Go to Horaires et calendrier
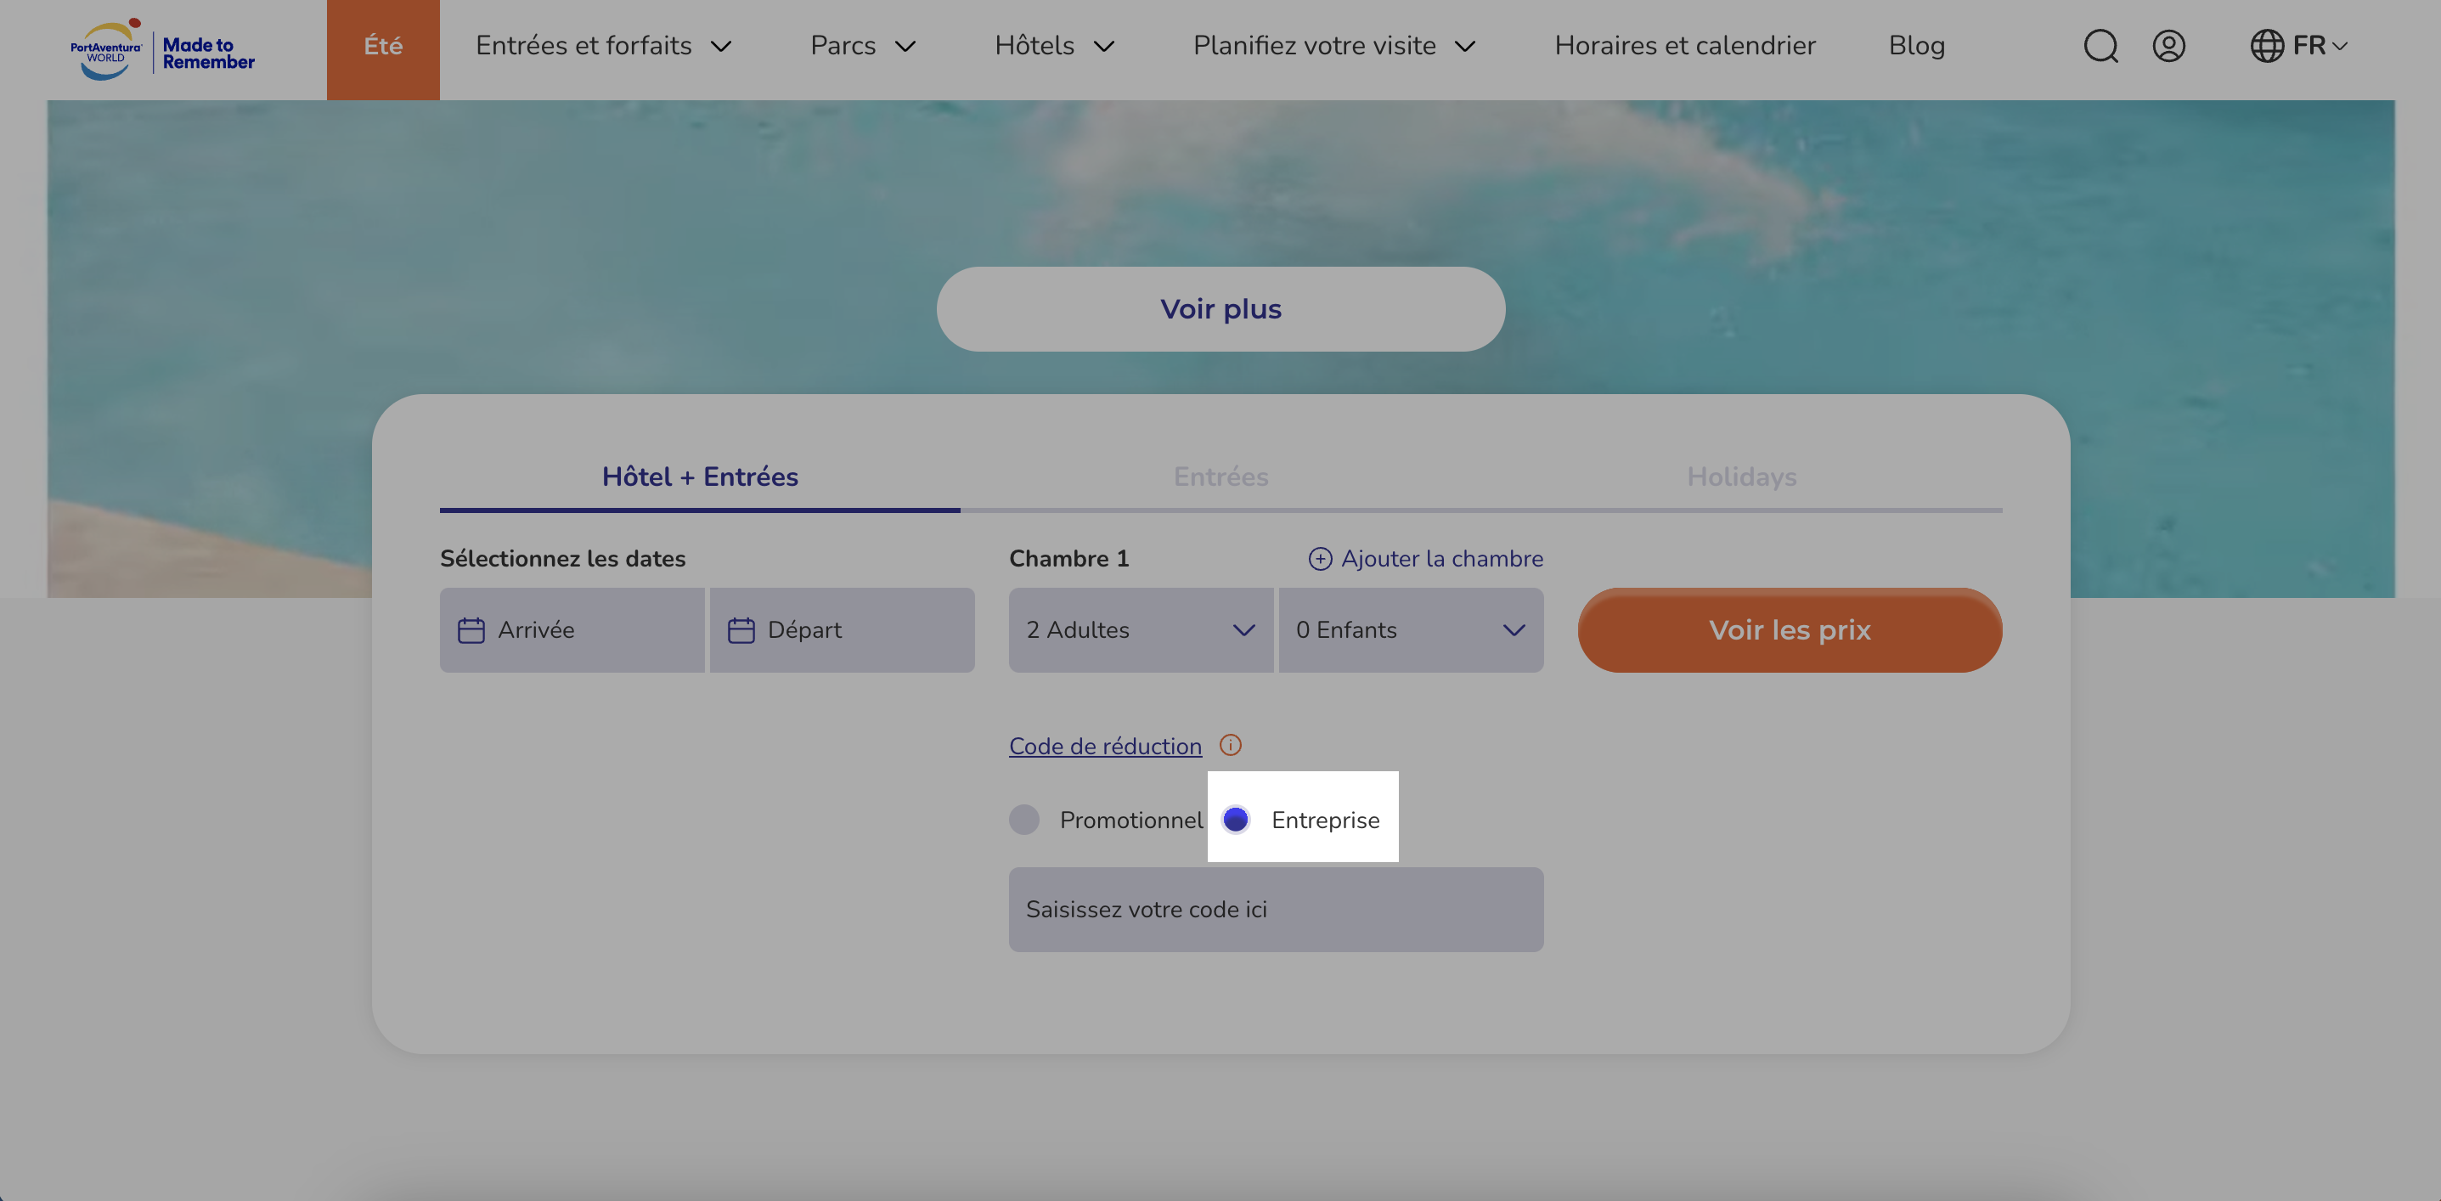2441x1201 pixels. click(1685, 46)
